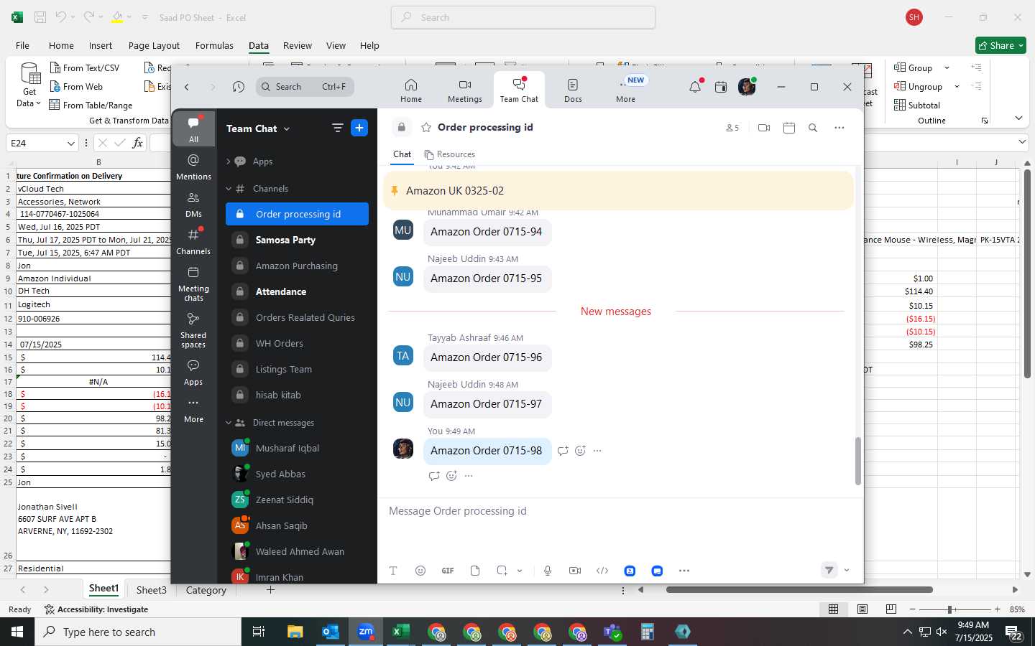Open the Amazon Purchasing channel

[297, 266]
